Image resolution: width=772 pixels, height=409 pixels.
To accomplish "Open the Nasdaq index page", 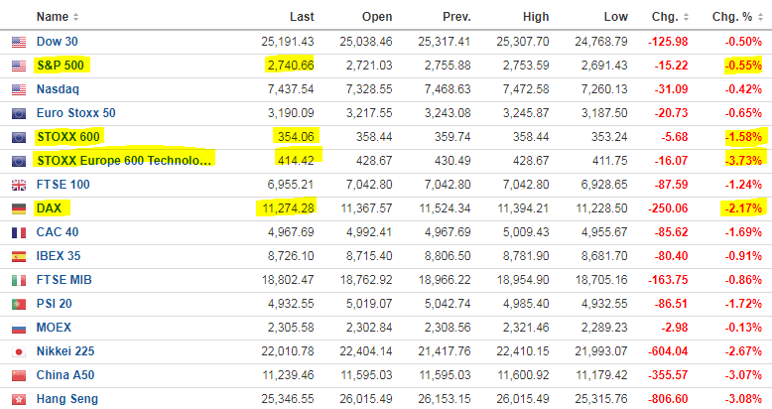I will [59, 89].
